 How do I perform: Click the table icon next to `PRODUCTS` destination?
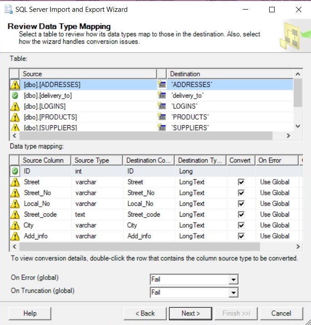pos(162,117)
